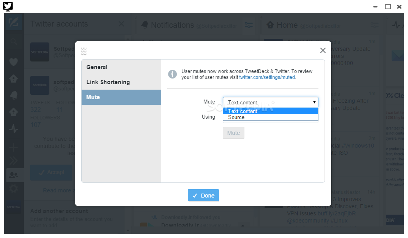Click the first Softpedia account avatar
408x238 pixels.
coord(40,52)
